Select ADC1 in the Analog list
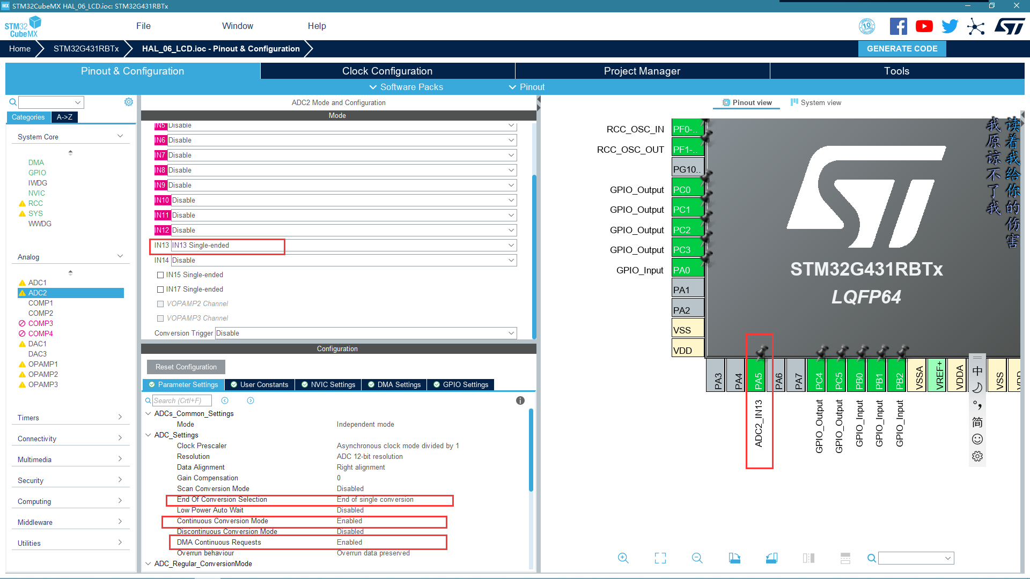This screenshot has width=1030, height=579. click(x=38, y=283)
